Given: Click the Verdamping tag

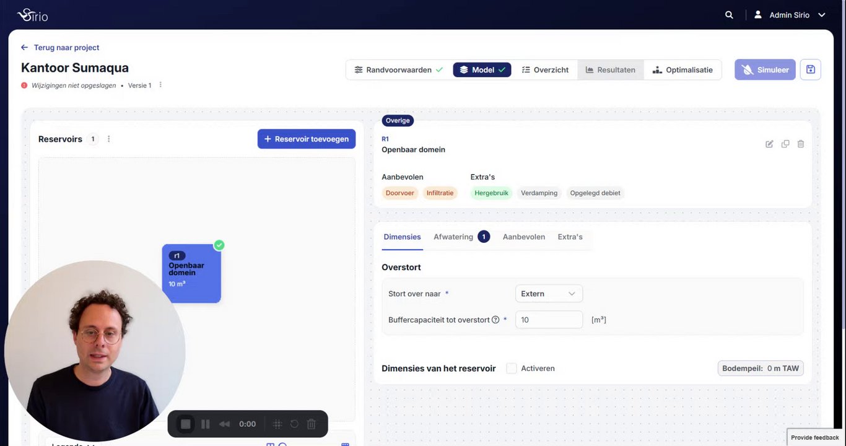Looking at the screenshot, I should pyautogui.click(x=539, y=193).
